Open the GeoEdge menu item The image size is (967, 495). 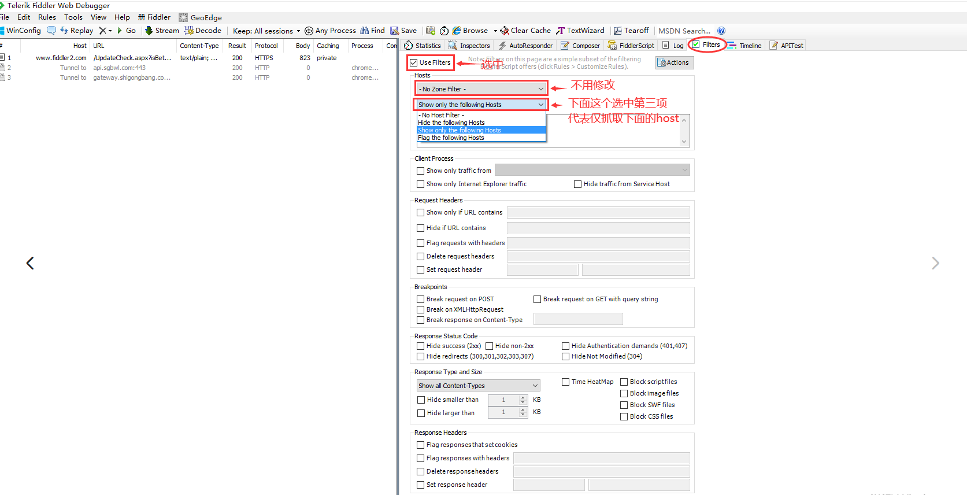click(201, 17)
